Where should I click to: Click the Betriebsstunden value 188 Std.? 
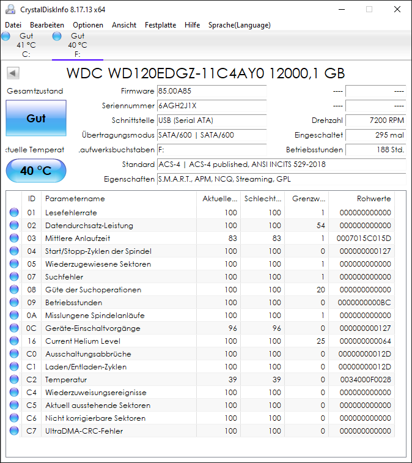pos(376,150)
